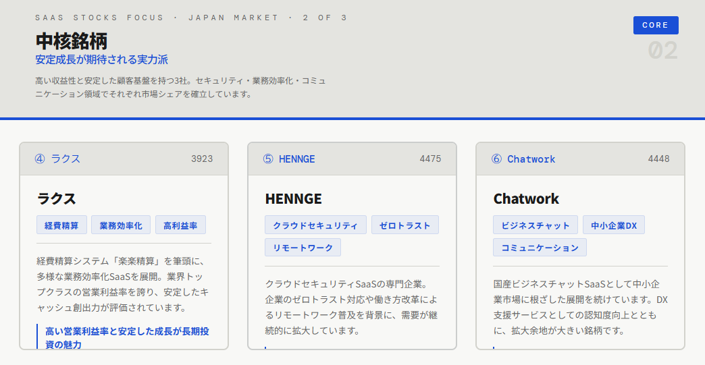Viewport: 705px width, 365px height.
Task: Click the highlighted 高い営業利益率 quote in ラクス card
Action: pos(127,337)
